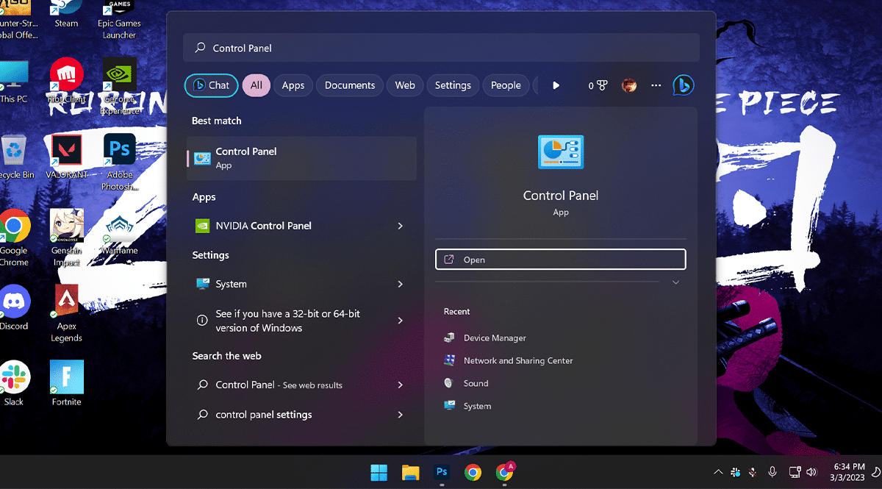Switch to the Apps filter tab

coord(293,85)
